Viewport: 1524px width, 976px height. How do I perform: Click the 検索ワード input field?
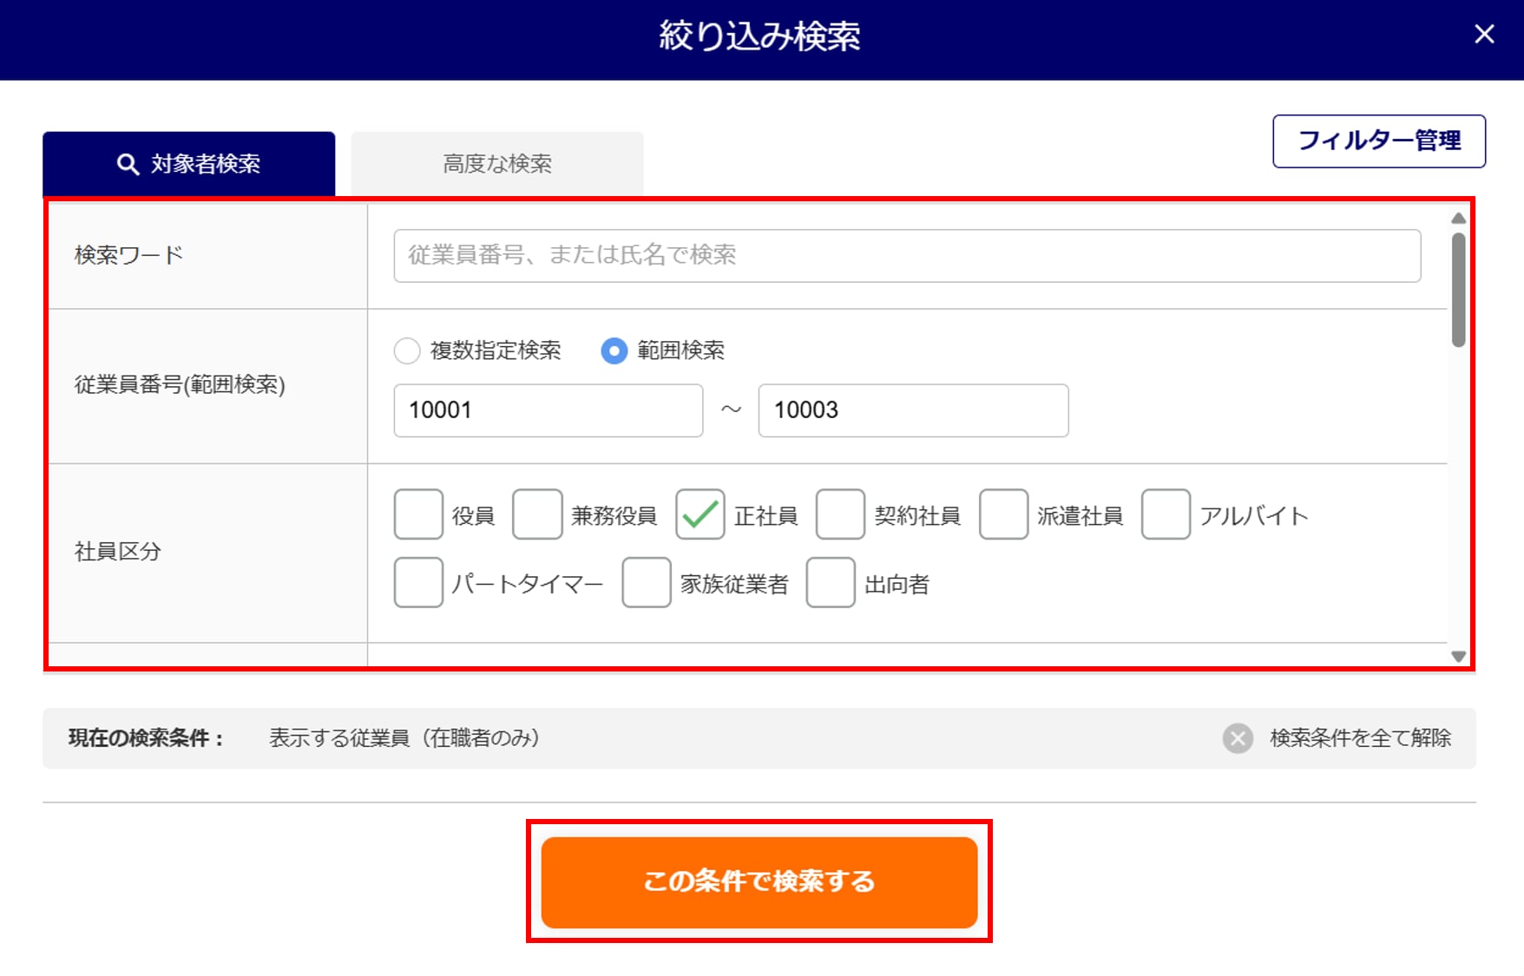click(907, 256)
